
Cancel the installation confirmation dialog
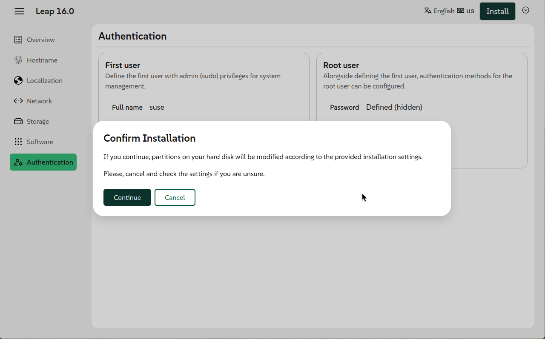pyautogui.click(x=175, y=197)
